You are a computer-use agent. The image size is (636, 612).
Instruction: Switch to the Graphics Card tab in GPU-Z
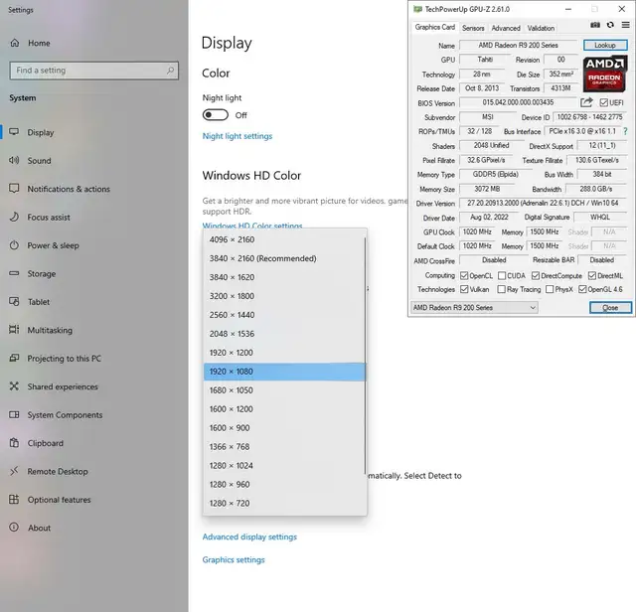[435, 27]
